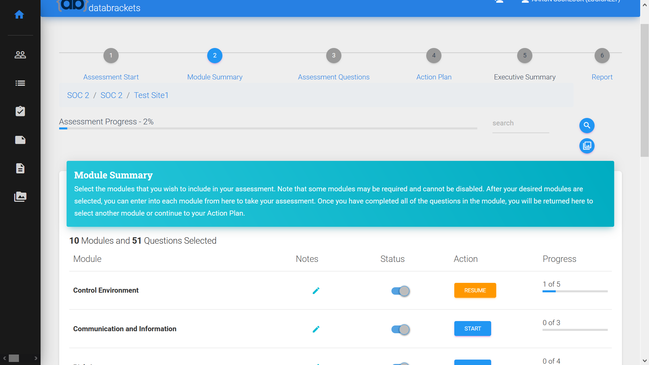
Task: Open the document icon in sidebar
Action: point(20,168)
